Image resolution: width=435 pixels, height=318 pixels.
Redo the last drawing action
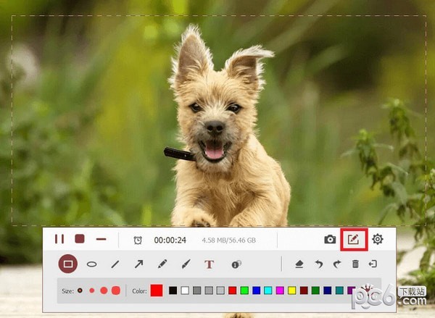[x=337, y=264]
